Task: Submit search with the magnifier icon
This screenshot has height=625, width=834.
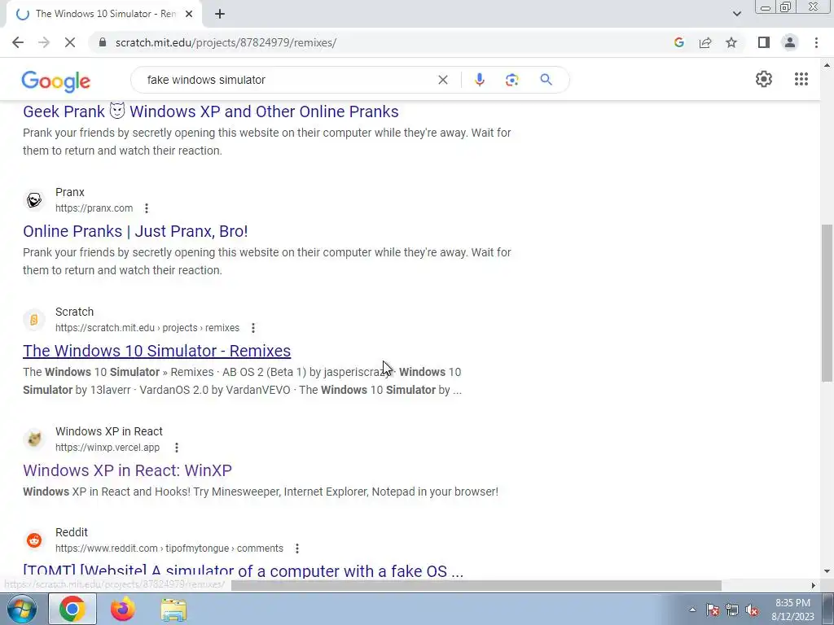Action: [546, 80]
